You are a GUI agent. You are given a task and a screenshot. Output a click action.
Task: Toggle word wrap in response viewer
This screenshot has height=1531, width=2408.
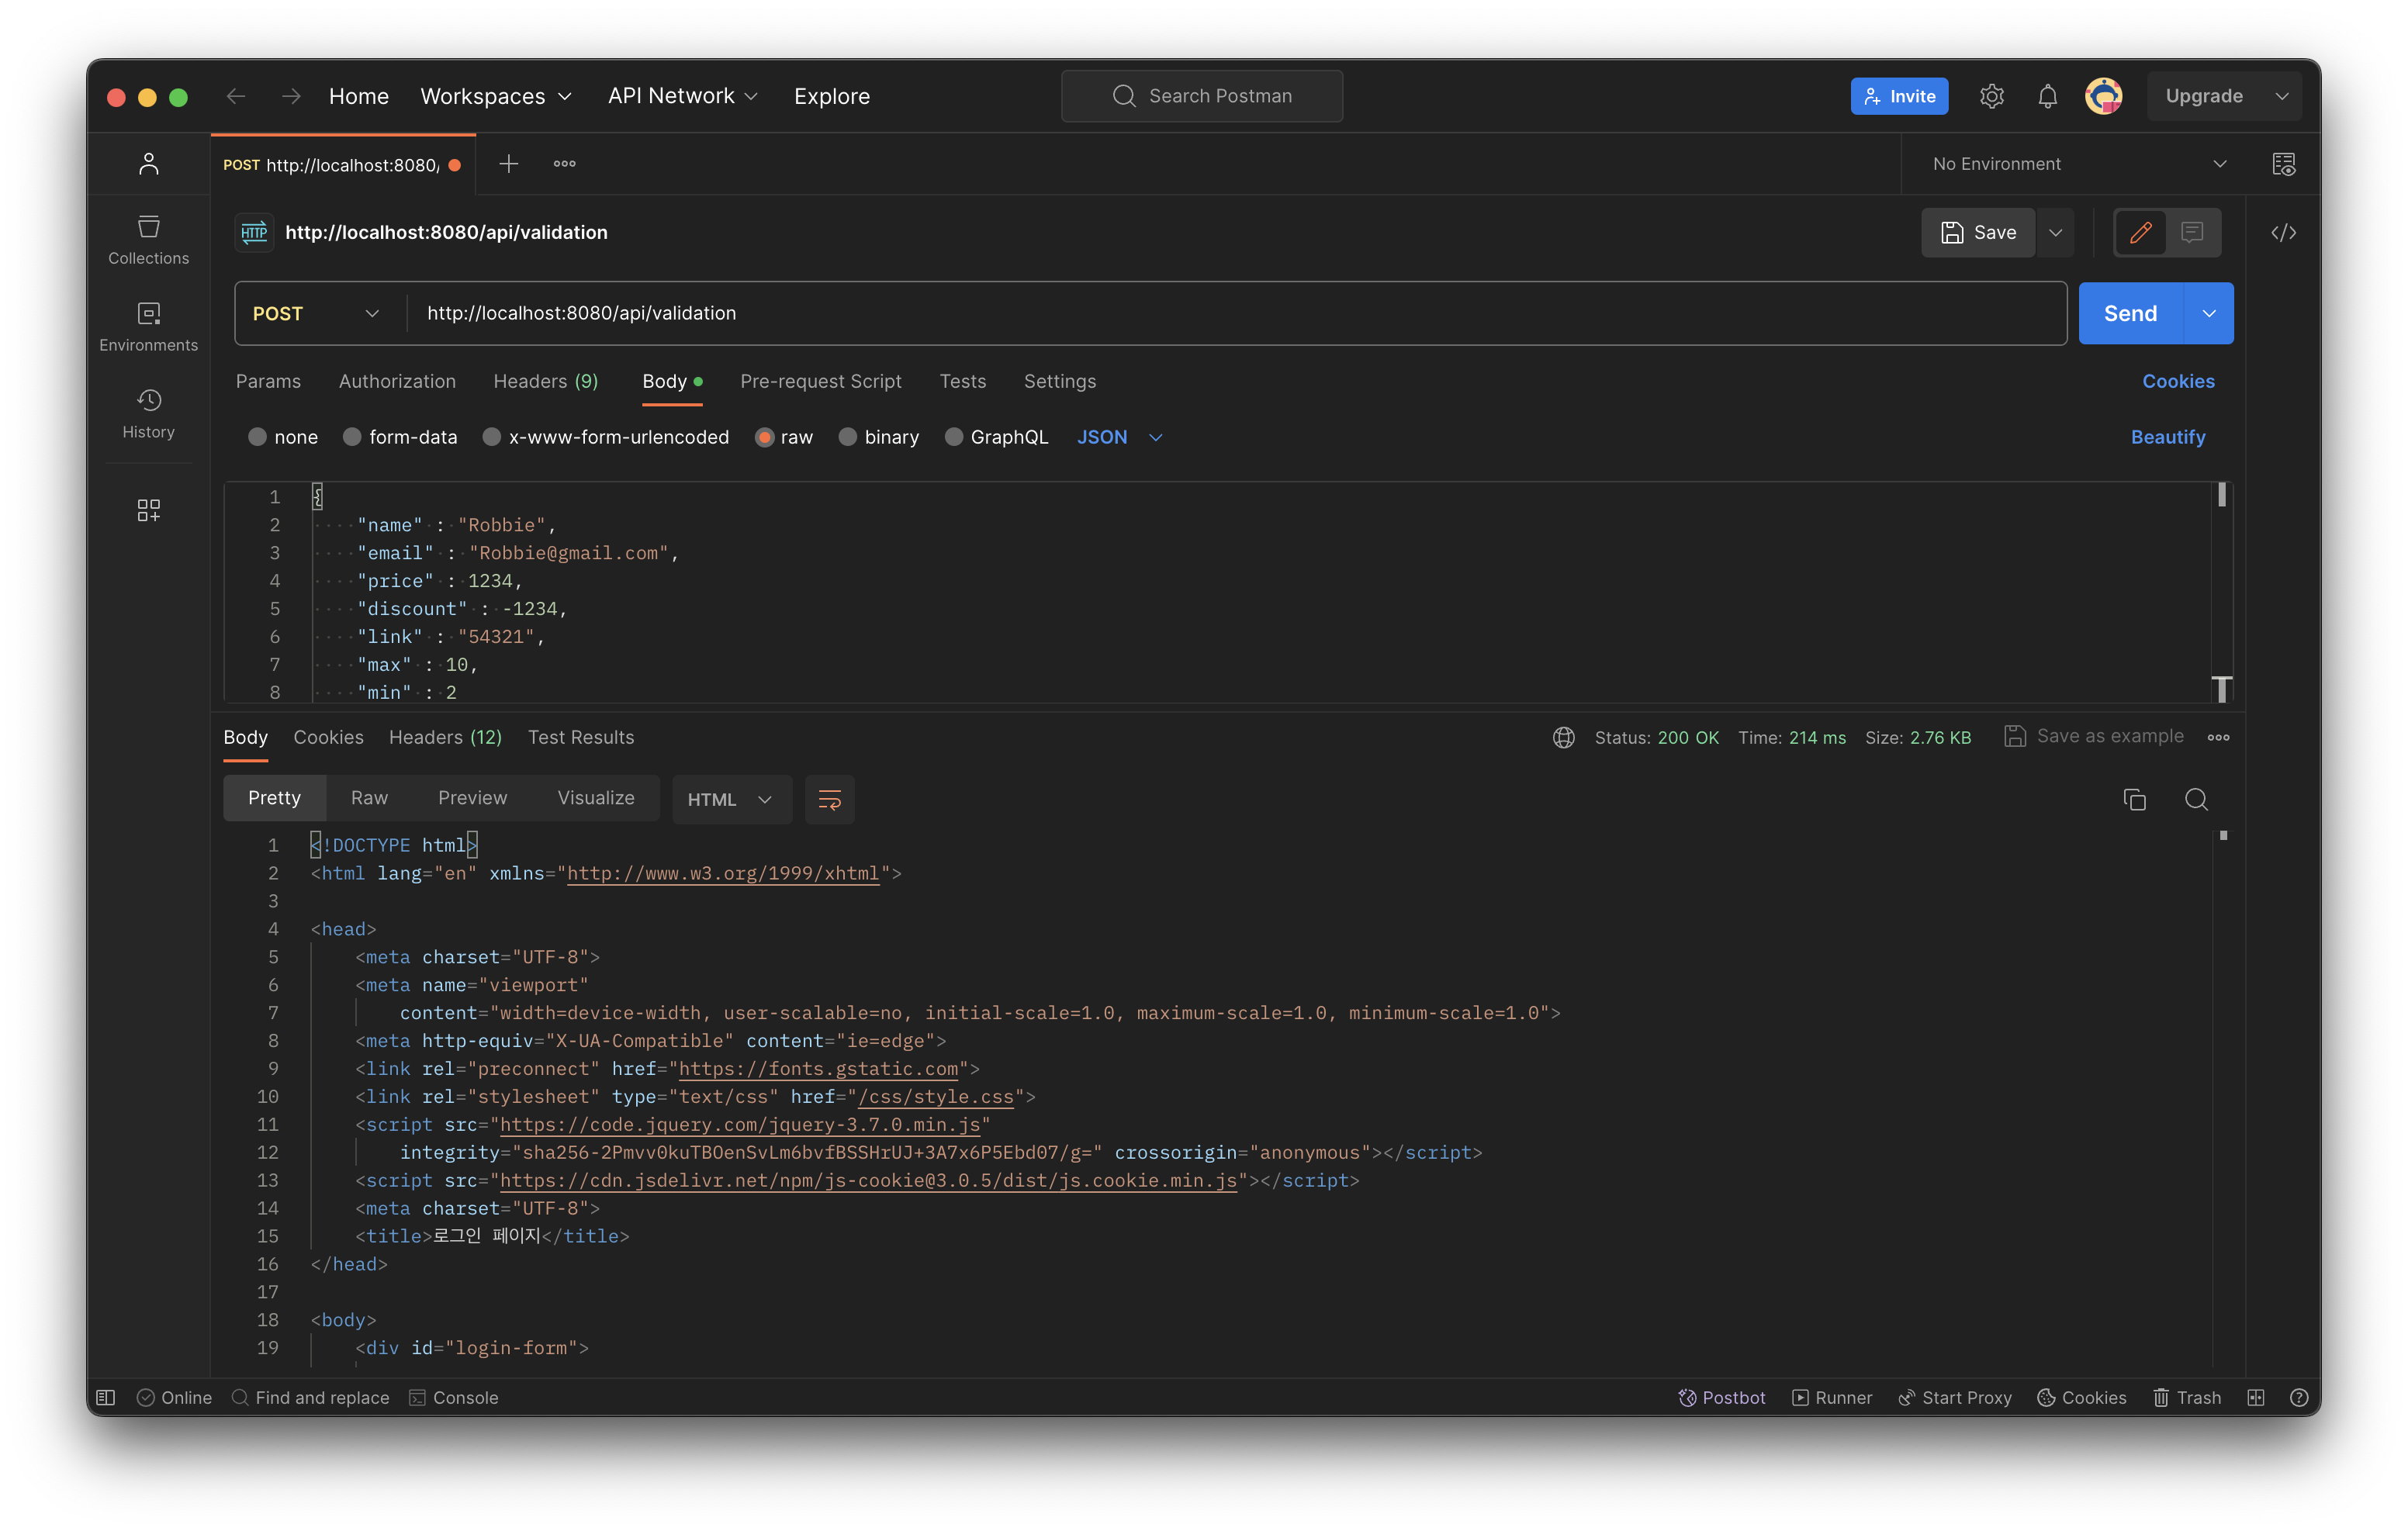(829, 799)
